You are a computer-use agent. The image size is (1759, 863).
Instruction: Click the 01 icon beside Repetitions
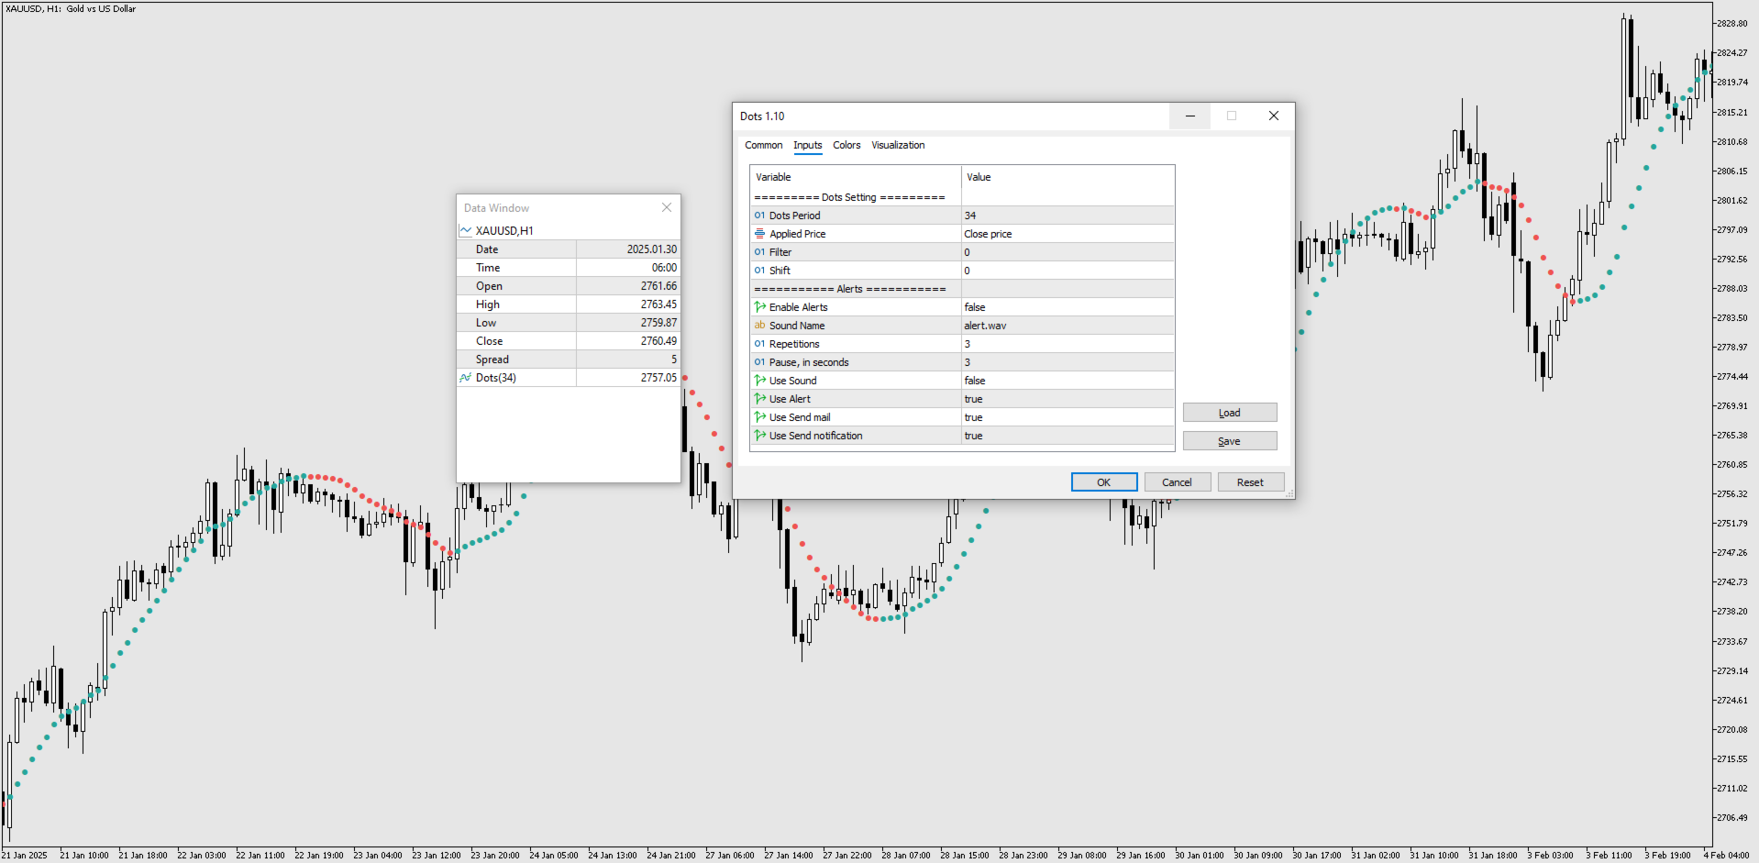759,343
